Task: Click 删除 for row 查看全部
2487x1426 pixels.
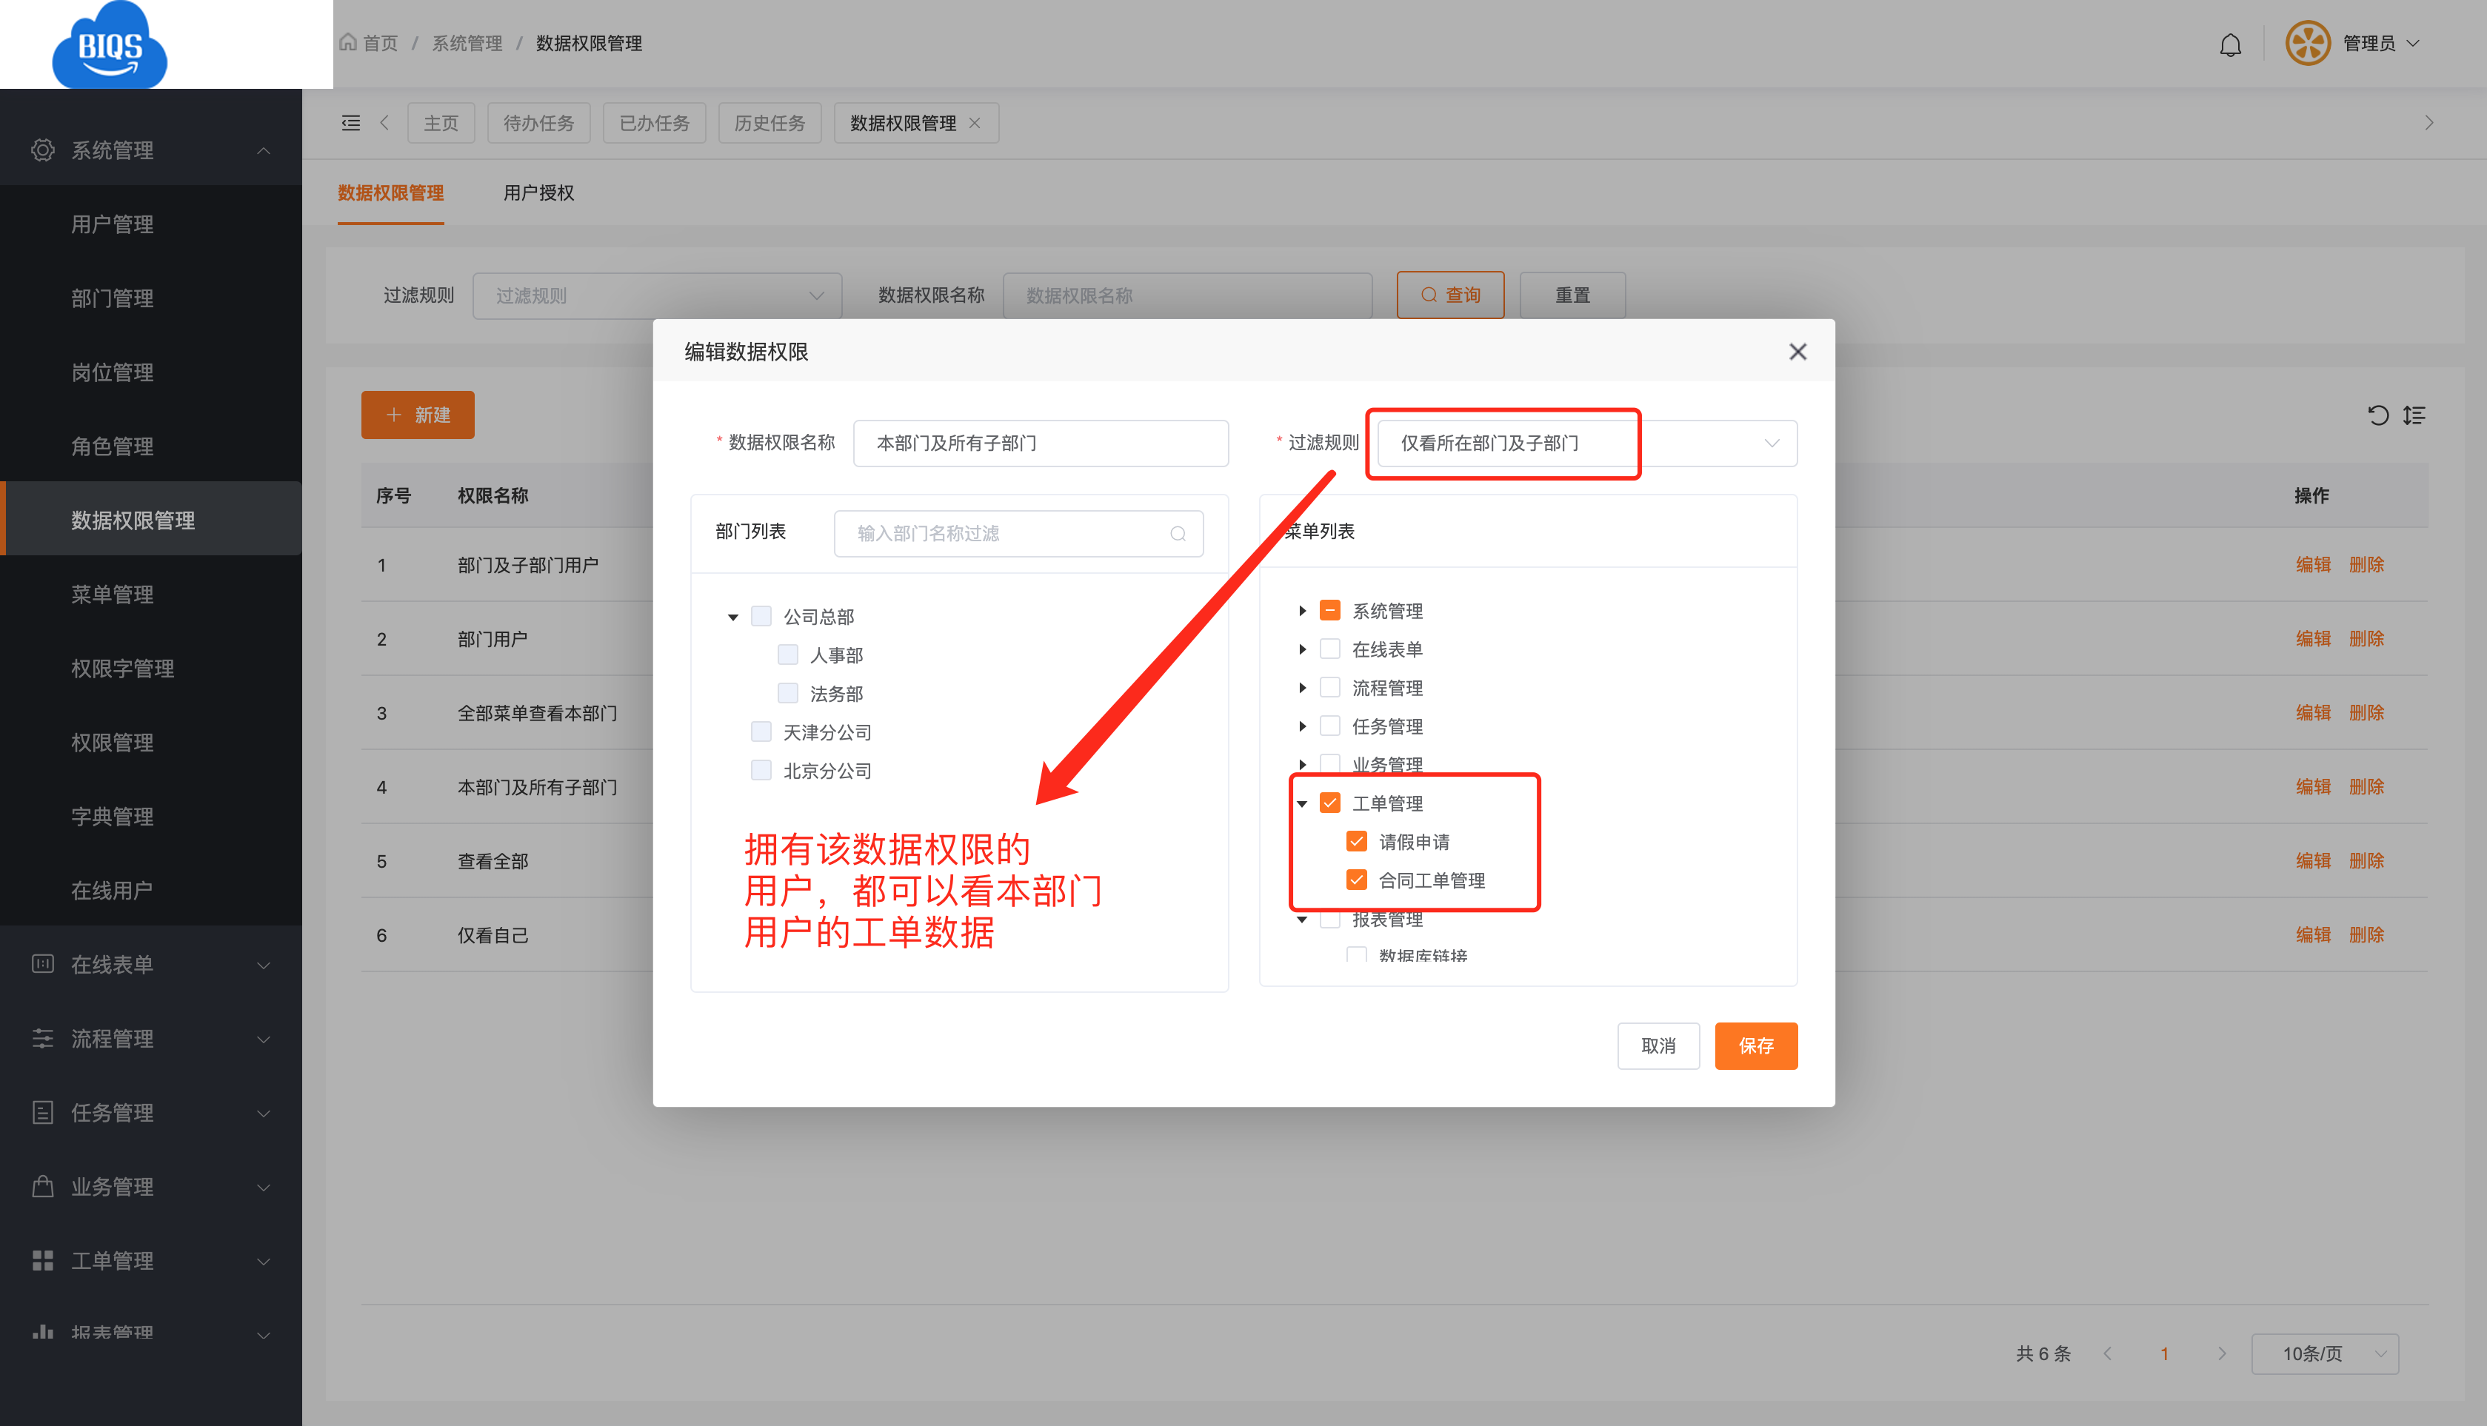Action: click(2366, 860)
